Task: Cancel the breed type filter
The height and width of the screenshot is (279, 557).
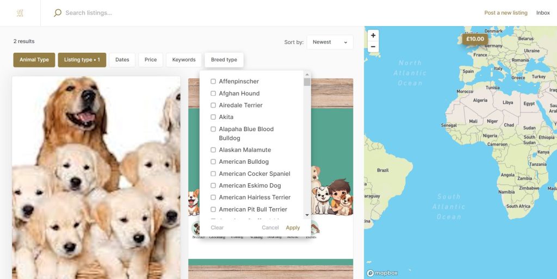Action: tap(270, 227)
